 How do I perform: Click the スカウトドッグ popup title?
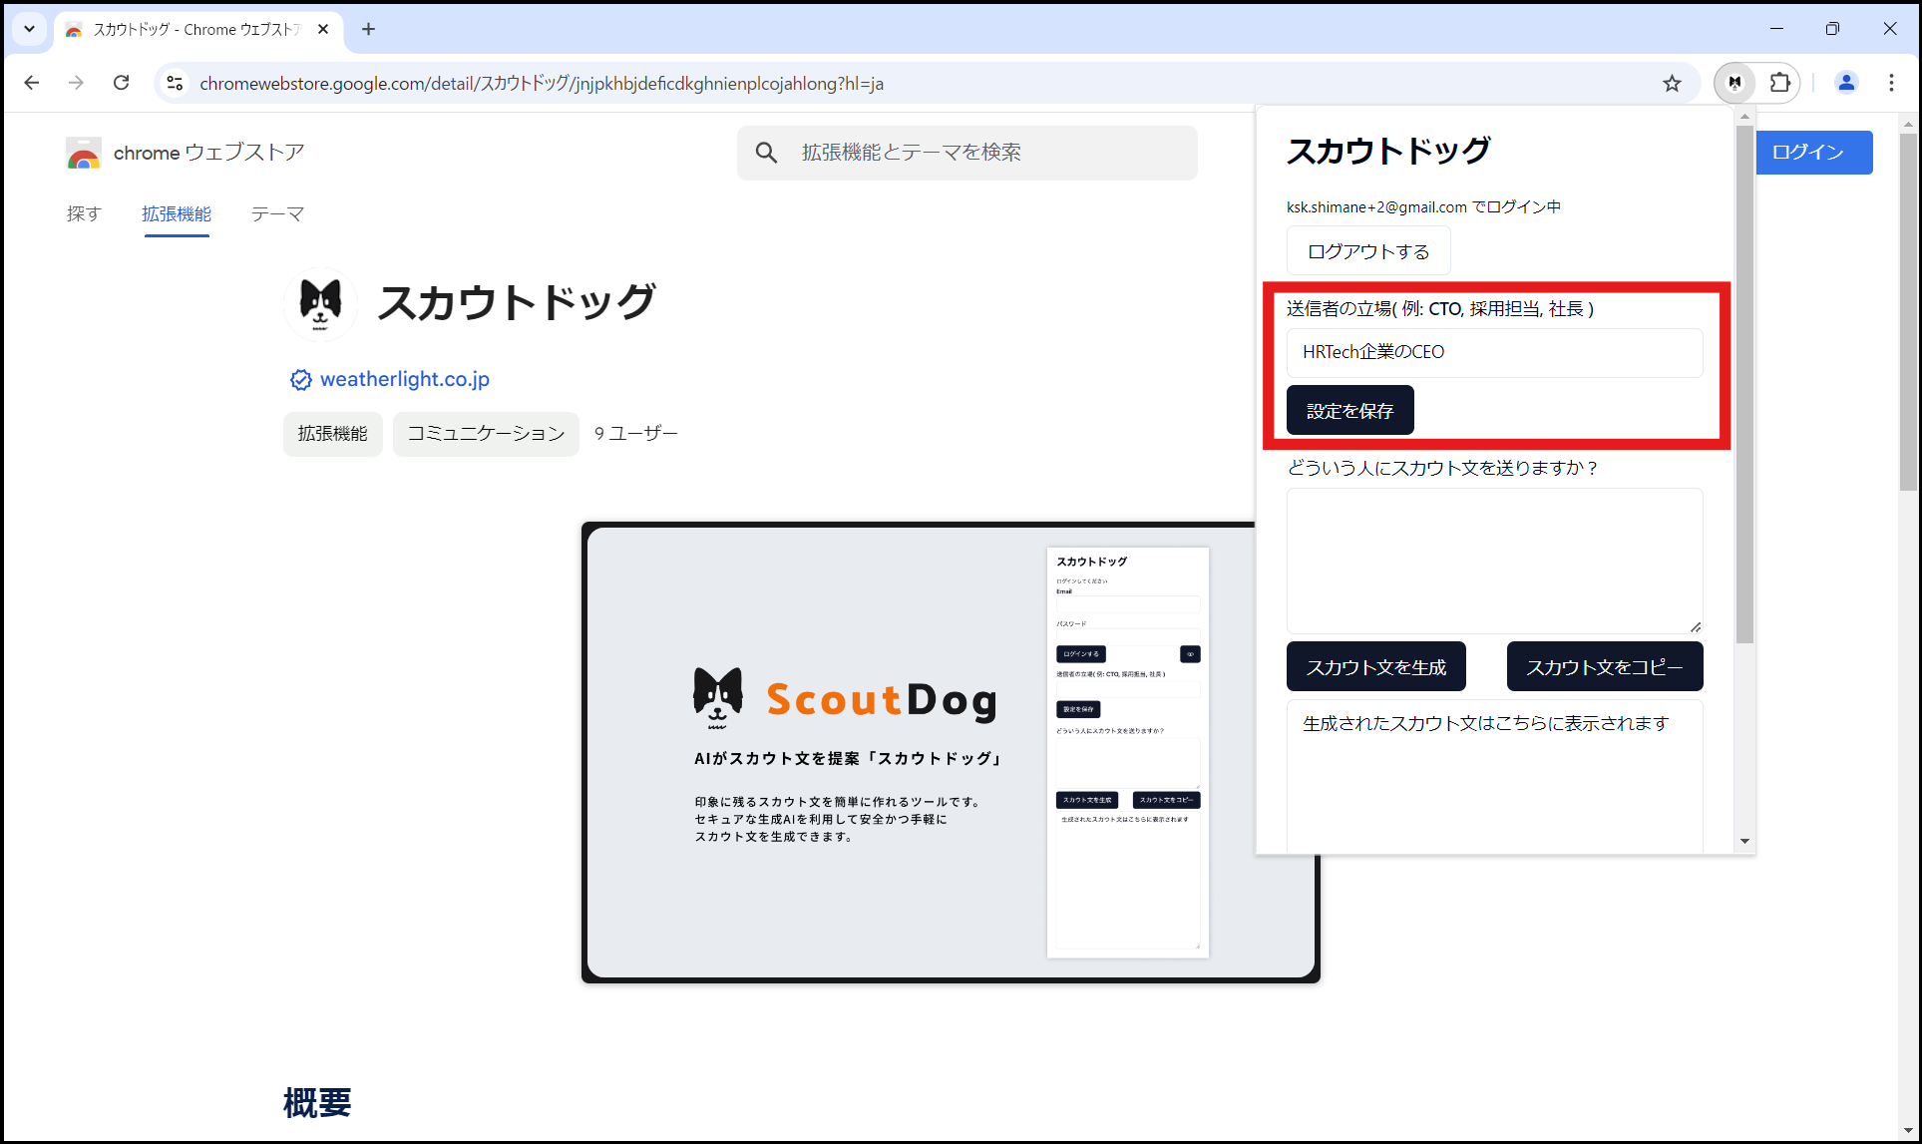(x=1388, y=152)
